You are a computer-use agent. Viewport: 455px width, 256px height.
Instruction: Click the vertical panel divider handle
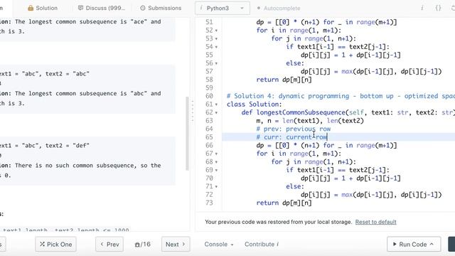coord(193,111)
